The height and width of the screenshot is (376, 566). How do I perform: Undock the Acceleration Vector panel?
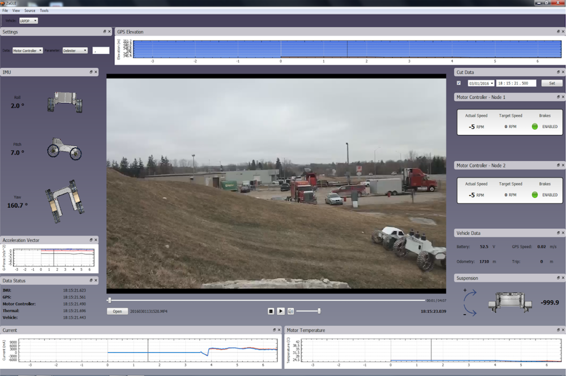91,240
